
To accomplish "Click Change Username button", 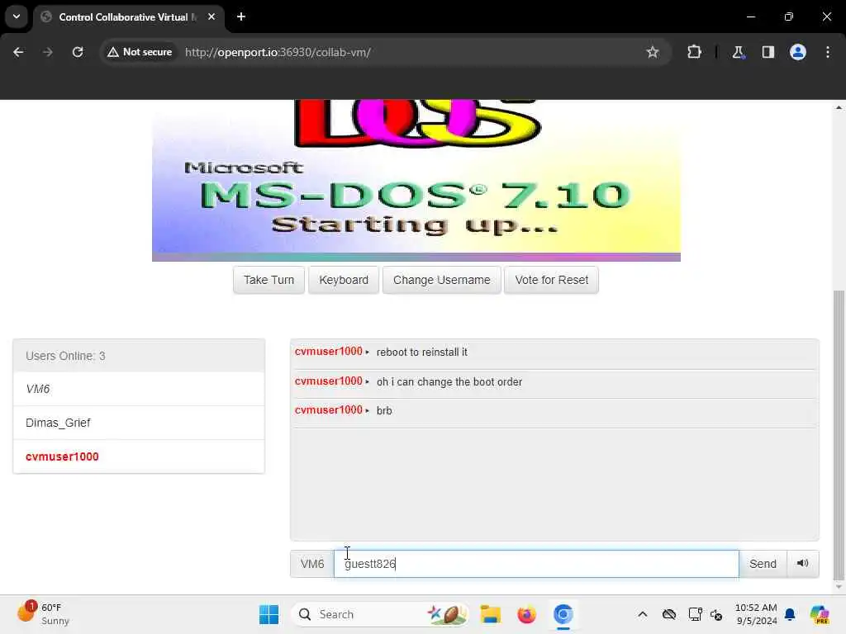I will pos(441,280).
